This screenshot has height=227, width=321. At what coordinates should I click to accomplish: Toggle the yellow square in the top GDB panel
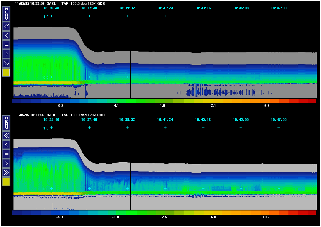(6, 73)
